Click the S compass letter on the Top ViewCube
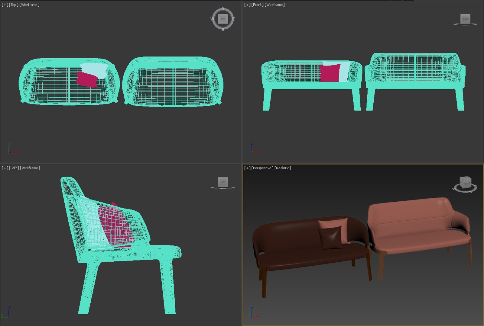 pos(223,30)
